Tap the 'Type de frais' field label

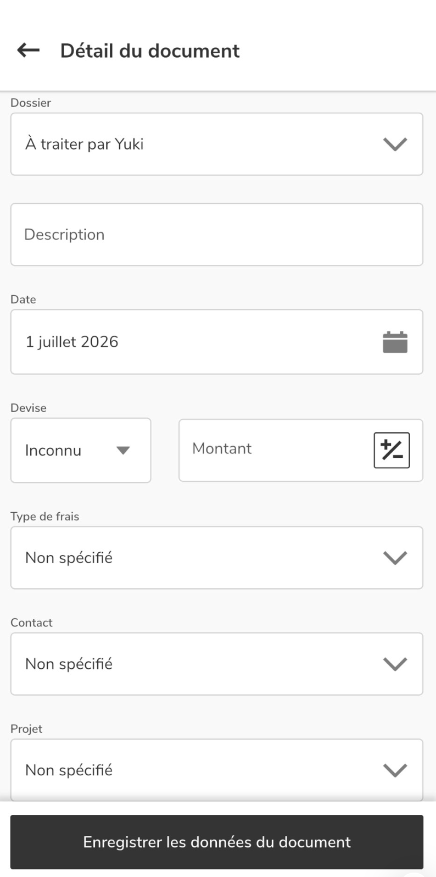45,517
